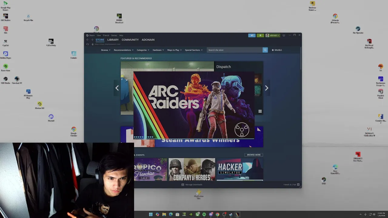
Task: Select Fortnite desktop shortcut
Action: pos(74,55)
